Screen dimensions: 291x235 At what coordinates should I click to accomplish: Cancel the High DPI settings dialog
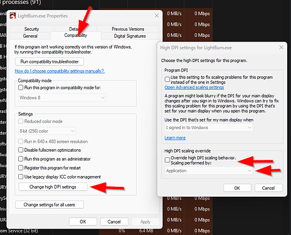(268, 188)
